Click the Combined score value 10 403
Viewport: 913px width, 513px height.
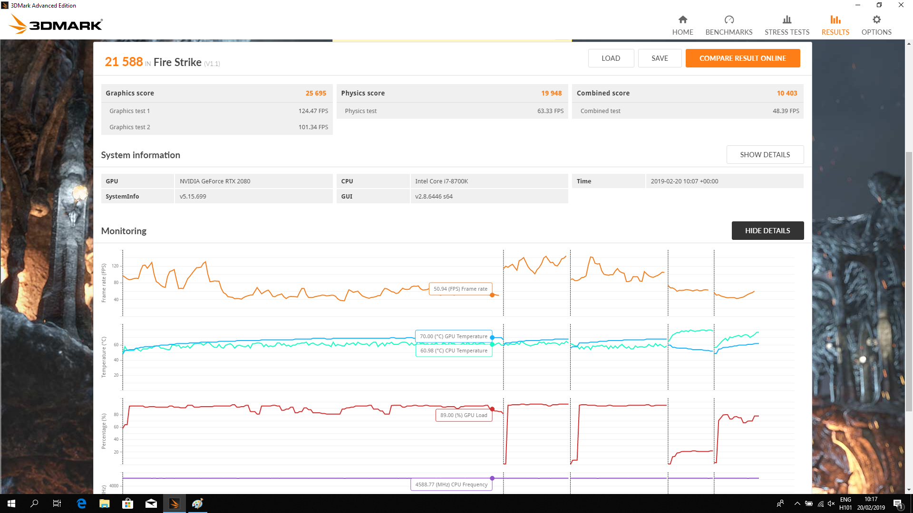tap(787, 93)
